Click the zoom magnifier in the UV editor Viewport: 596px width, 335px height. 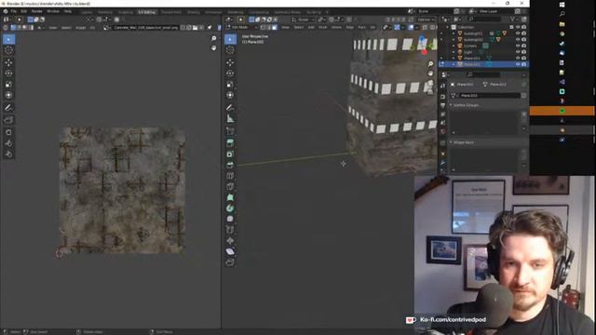pos(213,39)
